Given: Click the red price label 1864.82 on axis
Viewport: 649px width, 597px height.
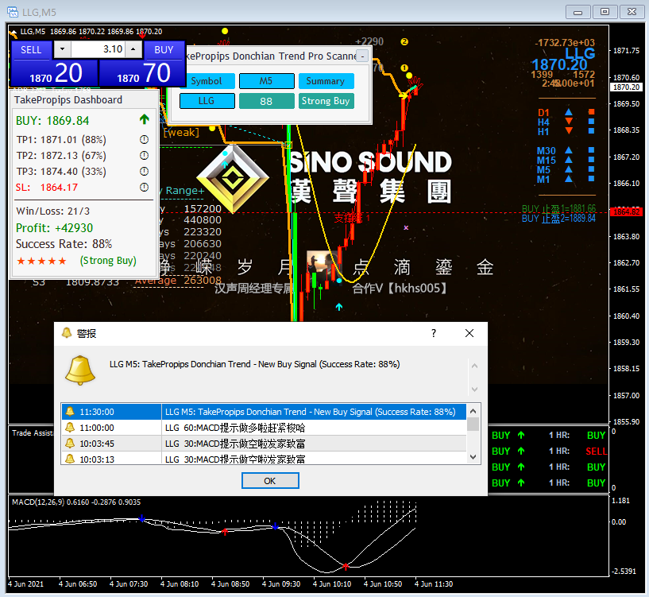Looking at the screenshot, I should tap(626, 211).
